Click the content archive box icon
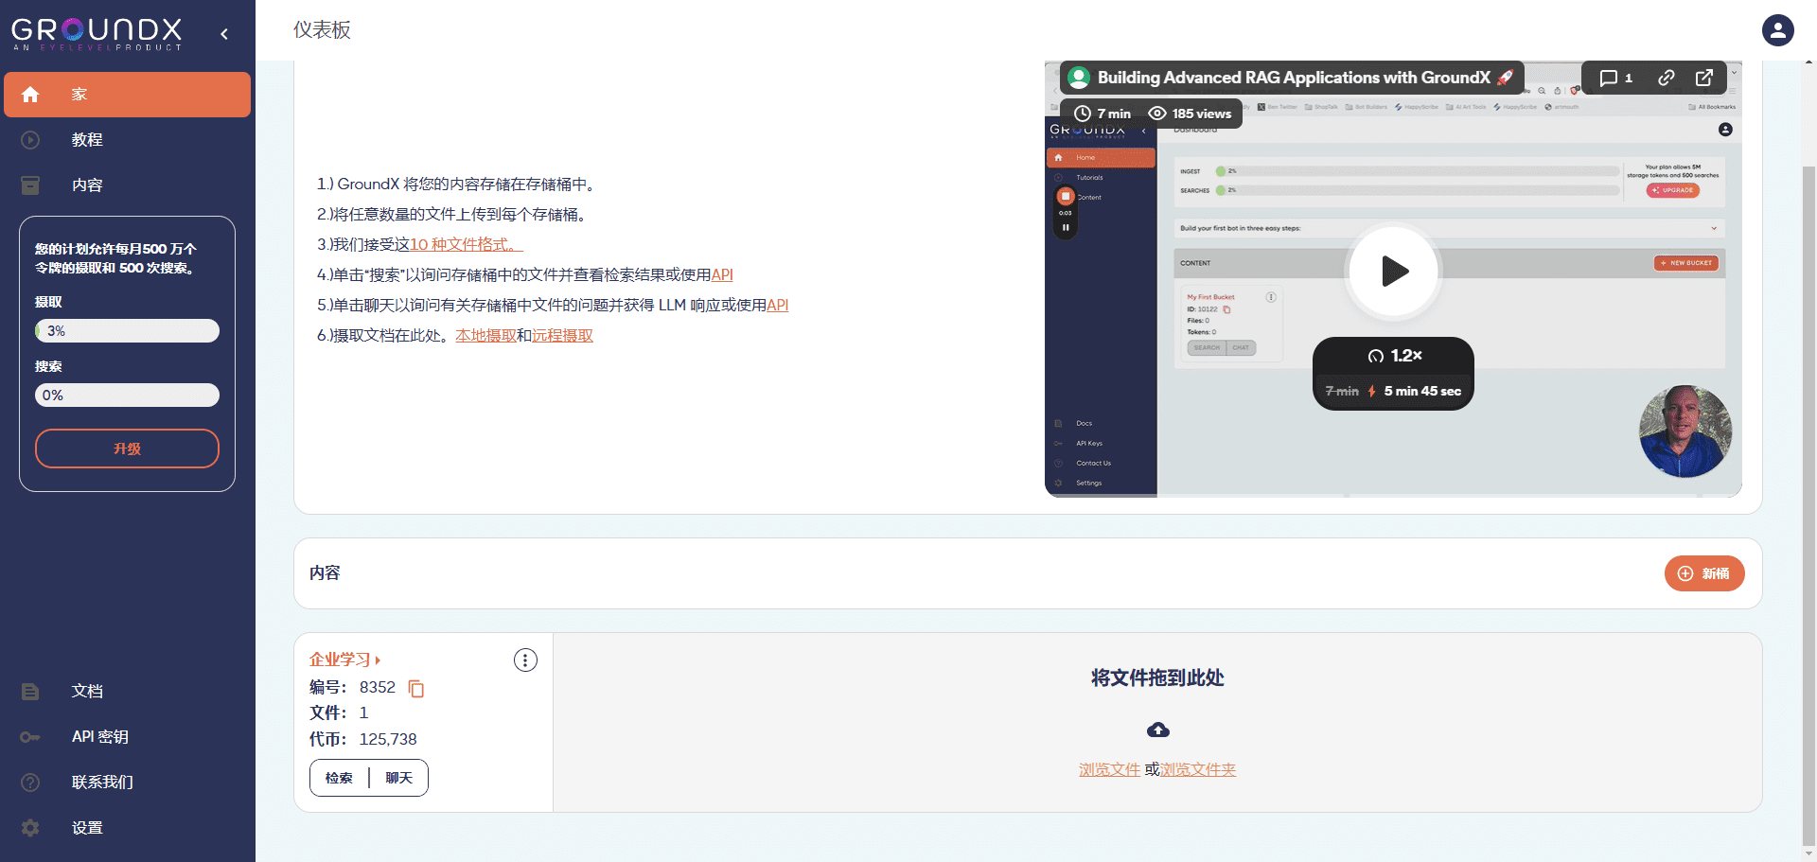 (30, 185)
